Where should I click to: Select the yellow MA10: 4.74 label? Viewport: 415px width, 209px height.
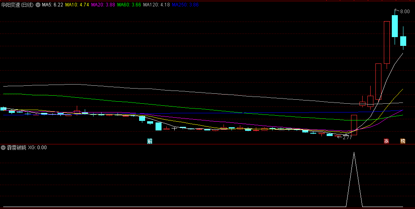click(77, 5)
